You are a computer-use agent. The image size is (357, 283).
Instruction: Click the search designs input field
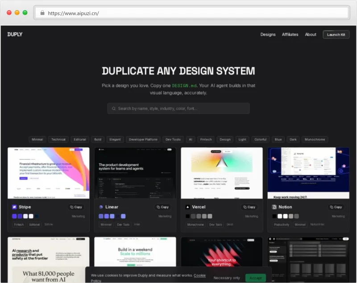click(x=178, y=108)
